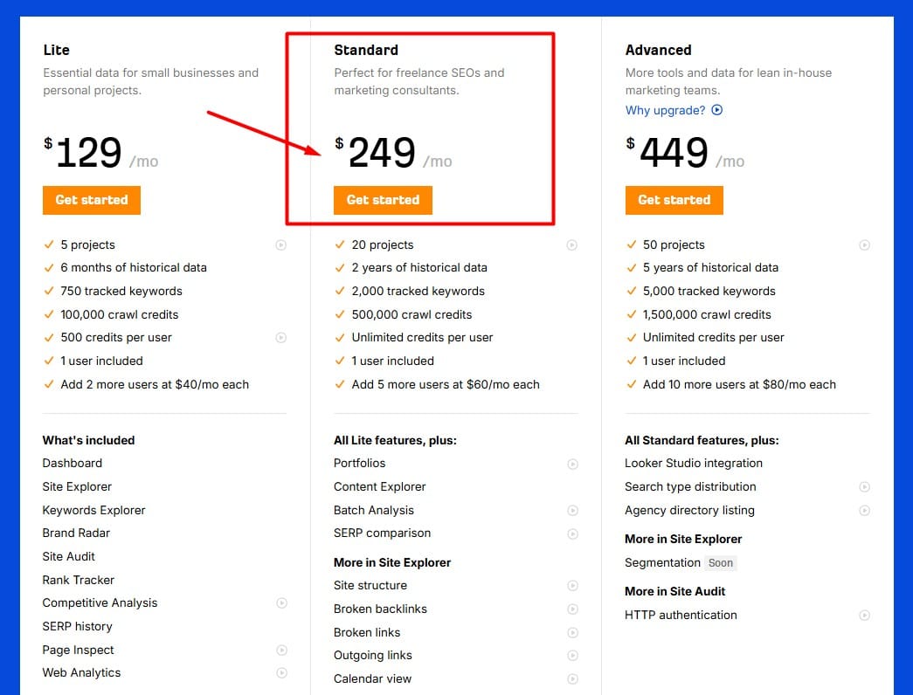Open the video icon beside "Site structure"
This screenshot has width=913, height=695.
point(573,585)
